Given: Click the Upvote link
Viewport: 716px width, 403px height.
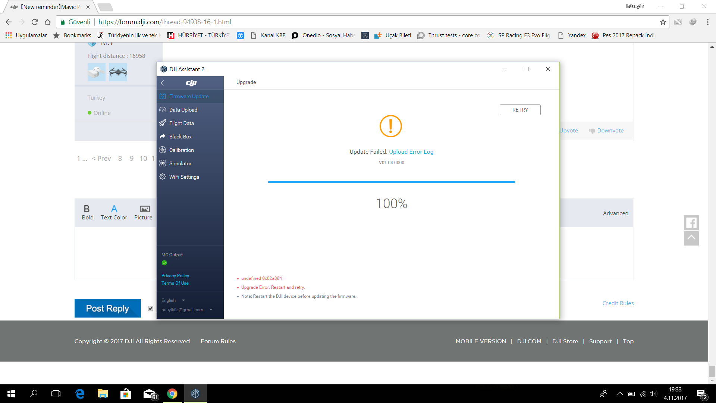Looking at the screenshot, I should tap(568, 131).
